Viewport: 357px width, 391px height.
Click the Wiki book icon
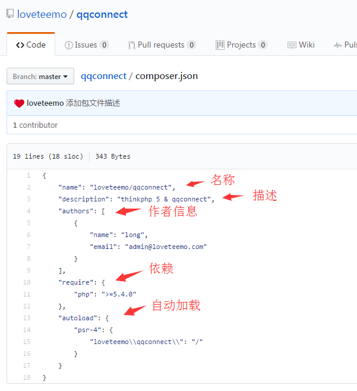pos(292,45)
